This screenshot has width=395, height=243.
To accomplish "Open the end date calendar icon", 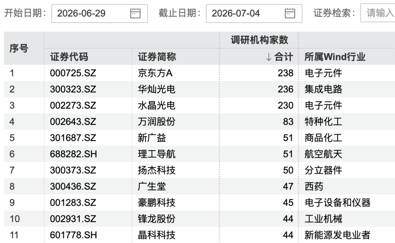I will click(x=290, y=13).
